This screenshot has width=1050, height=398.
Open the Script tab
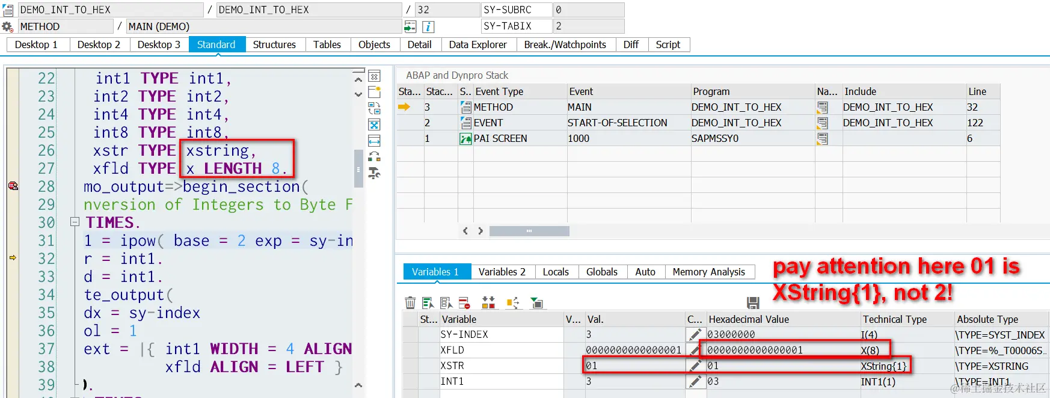(x=668, y=44)
